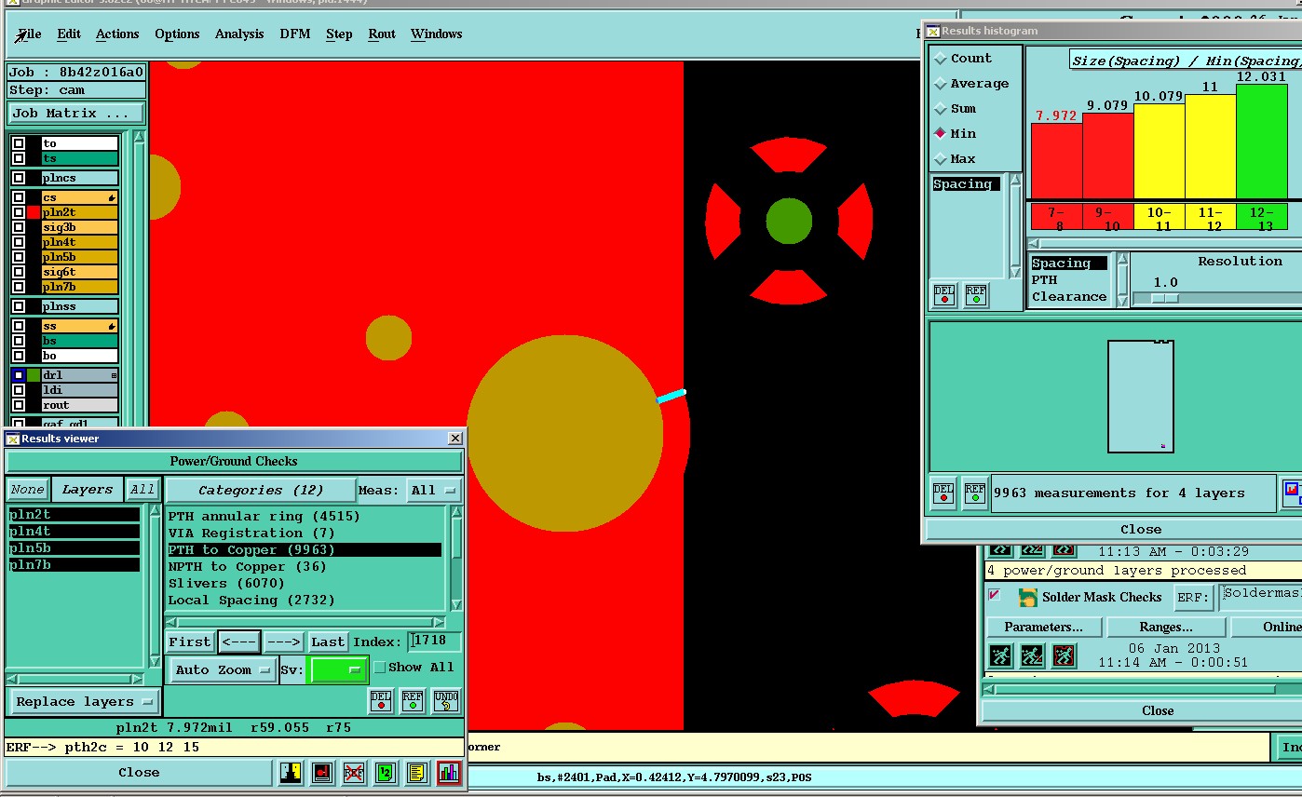Click second run icon under Solder Mask Checks
The image size is (1302, 797).
click(x=1032, y=655)
